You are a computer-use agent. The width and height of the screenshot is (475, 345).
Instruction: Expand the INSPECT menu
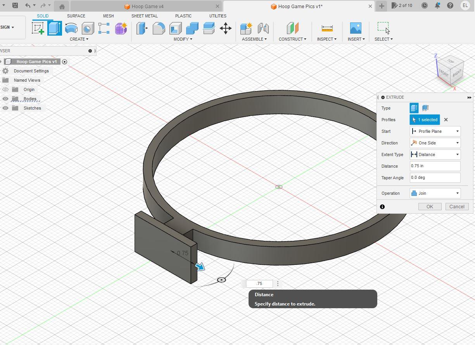click(x=327, y=39)
